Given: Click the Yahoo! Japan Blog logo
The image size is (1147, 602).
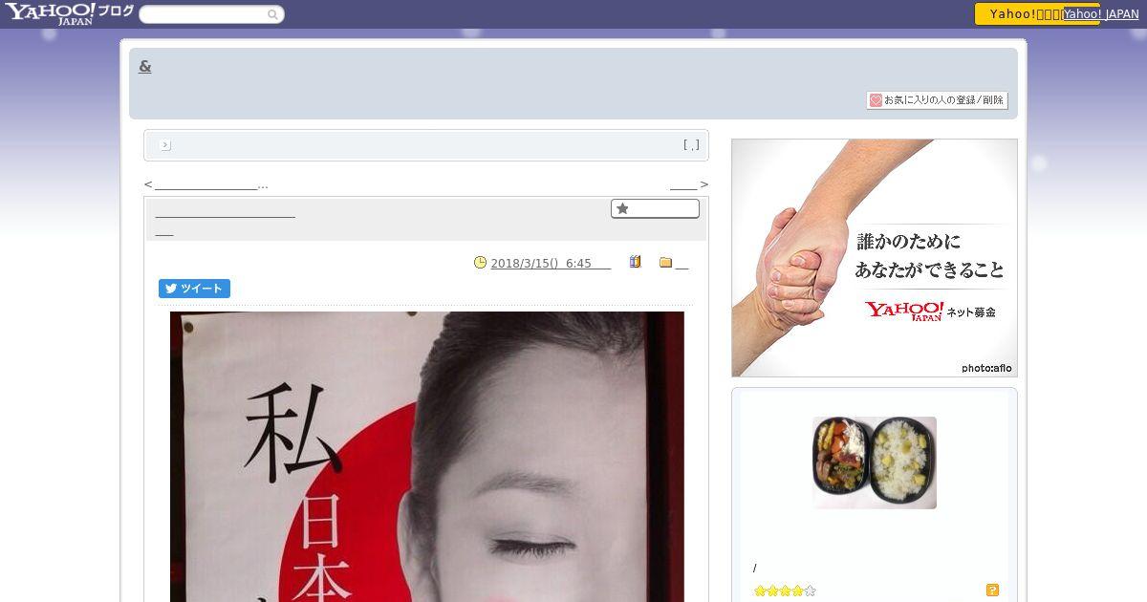Looking at the screenshot, I should pos(69,13).
